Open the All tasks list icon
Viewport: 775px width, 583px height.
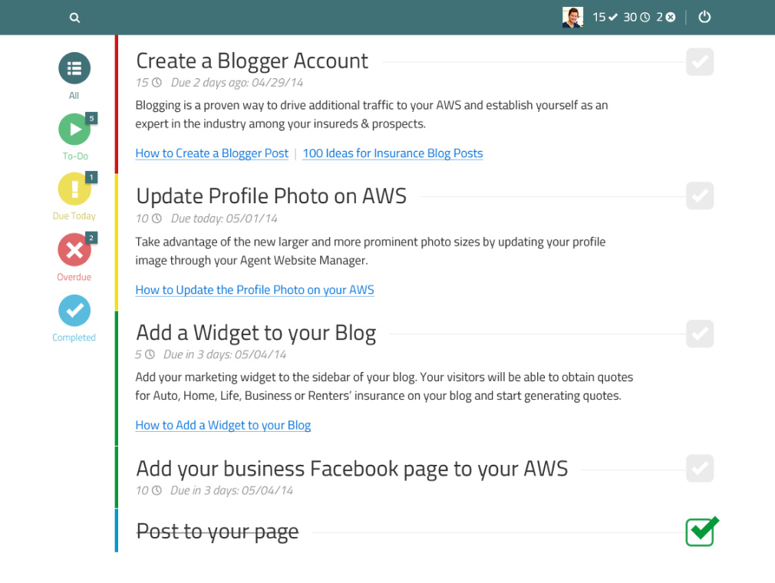tap(74, 68)
